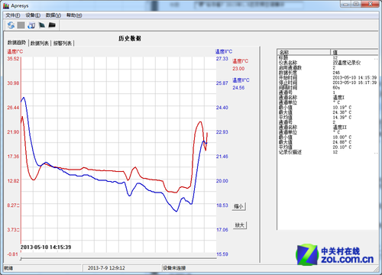382x275 pixels.
Task: Click the Apresys app icon in title bar
Action: click(x=6, y=6)
